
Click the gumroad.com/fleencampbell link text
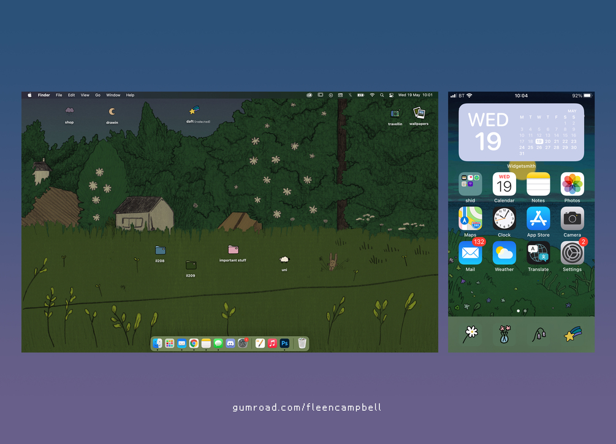tap(307, 407)
